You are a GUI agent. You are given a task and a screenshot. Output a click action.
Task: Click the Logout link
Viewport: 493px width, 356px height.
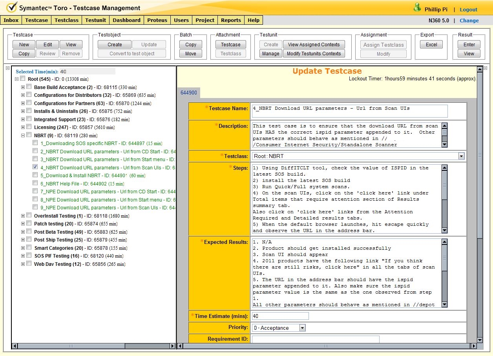468,9
